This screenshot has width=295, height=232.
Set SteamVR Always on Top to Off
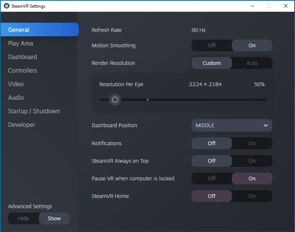click(212, 161)
